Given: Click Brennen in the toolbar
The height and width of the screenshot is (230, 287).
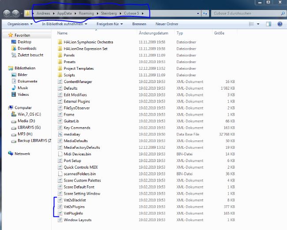Looking at the screenshot, I should pyautogui.click(x=139, y=24).
